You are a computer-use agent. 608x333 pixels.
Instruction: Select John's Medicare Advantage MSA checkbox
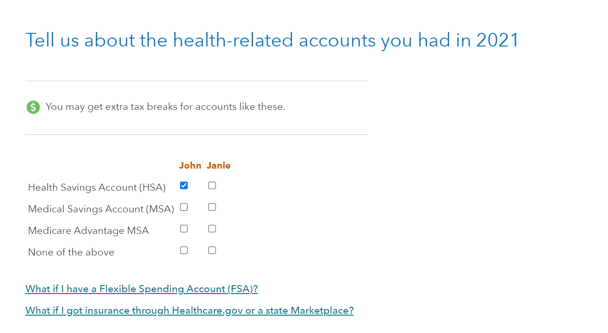click(184, 229)
